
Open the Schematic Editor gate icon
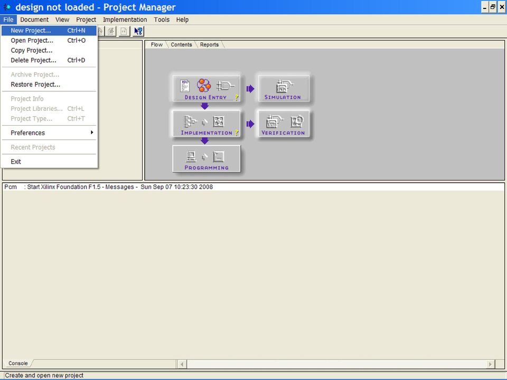tap(225, 86)
